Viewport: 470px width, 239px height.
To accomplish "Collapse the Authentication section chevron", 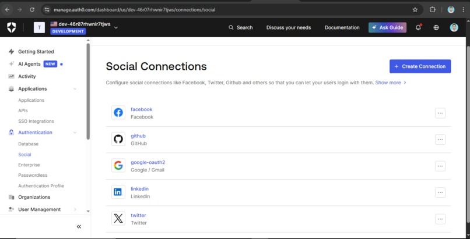I will [x=75, y=133].
